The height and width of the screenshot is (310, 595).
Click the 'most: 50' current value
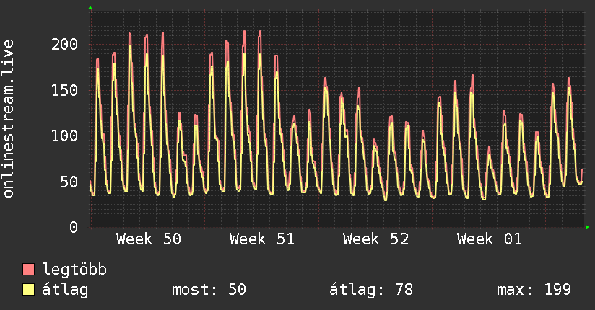pyautogui.click(x=209, y=290)
